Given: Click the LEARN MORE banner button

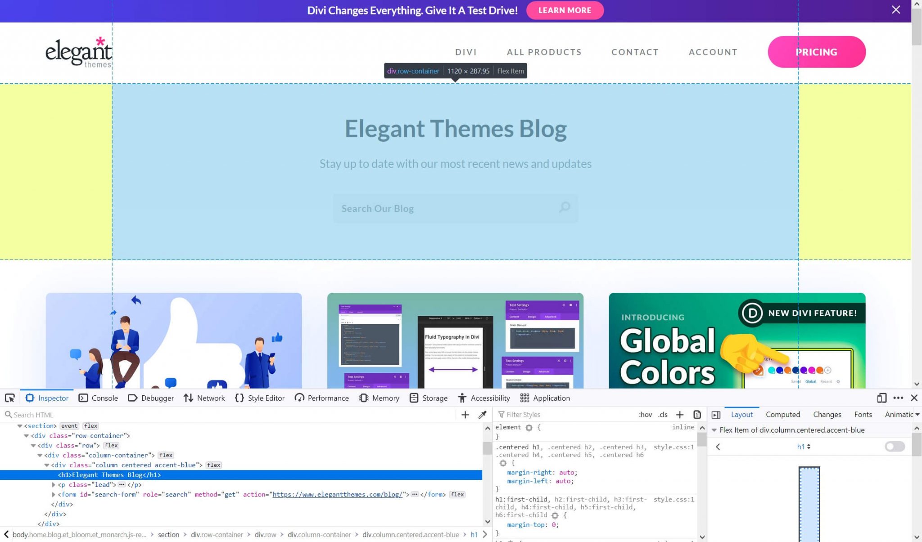Looking at the screenshot, I should pos(565,10).
